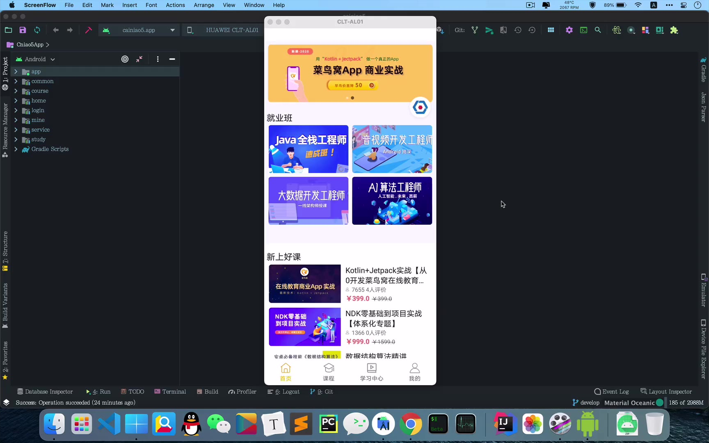Click the atom icon in the toolbar

pyautogui.click(x=616, y=30)
